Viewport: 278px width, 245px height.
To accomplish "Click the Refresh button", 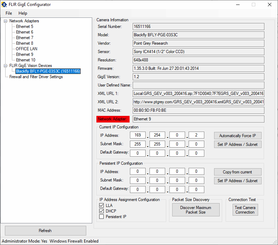I will click(45, 231).
